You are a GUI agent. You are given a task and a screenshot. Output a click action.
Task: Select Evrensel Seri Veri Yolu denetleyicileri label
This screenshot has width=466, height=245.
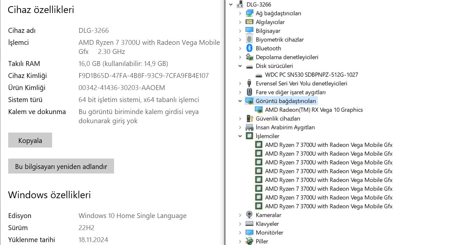301,84
